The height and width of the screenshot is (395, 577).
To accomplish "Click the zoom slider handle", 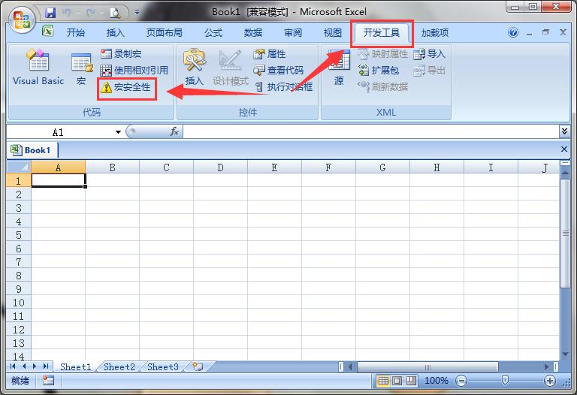I will pyautogui.click(x=505, y=380).
